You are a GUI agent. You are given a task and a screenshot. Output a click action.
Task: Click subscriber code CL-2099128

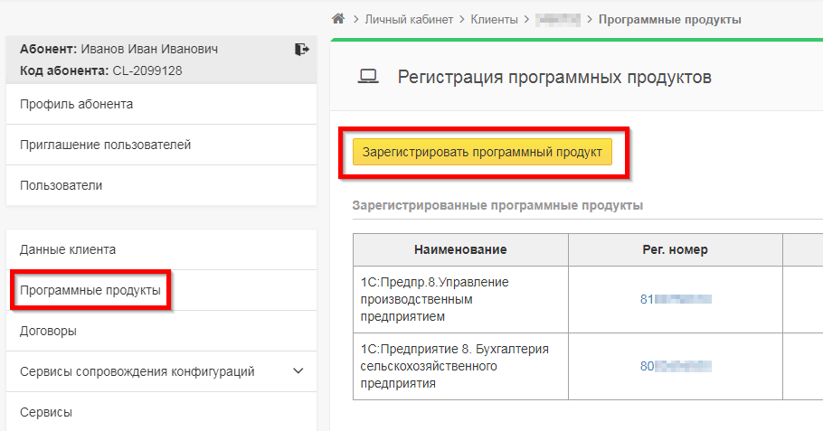coord(147,70)
